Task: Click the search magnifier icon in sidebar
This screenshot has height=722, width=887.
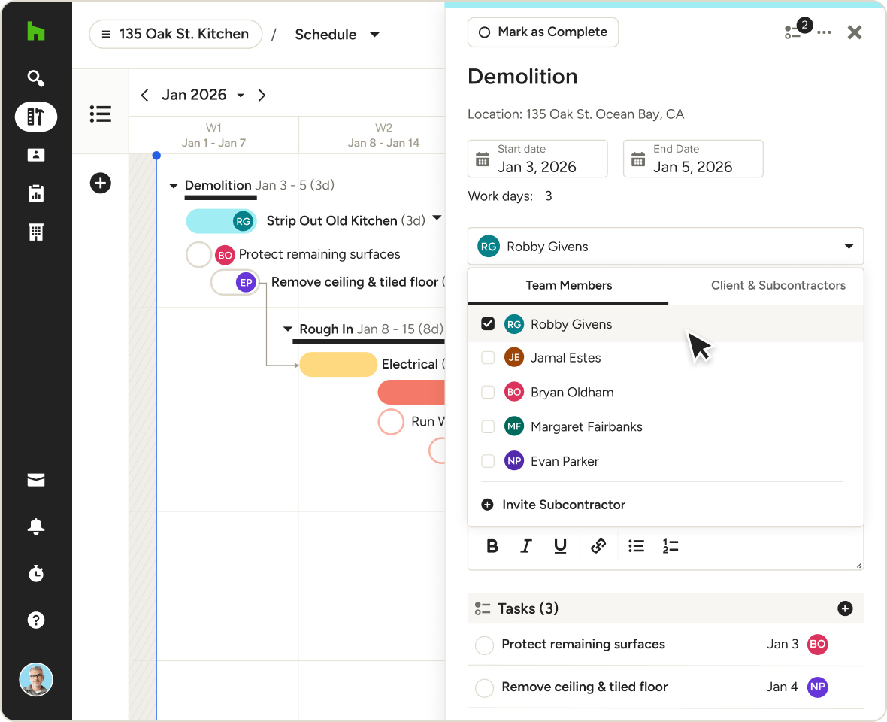Action: [x=35, y=78]
